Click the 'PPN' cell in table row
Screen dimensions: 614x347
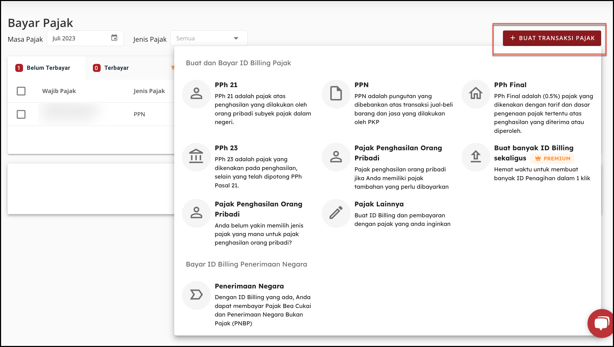[139, 114]
